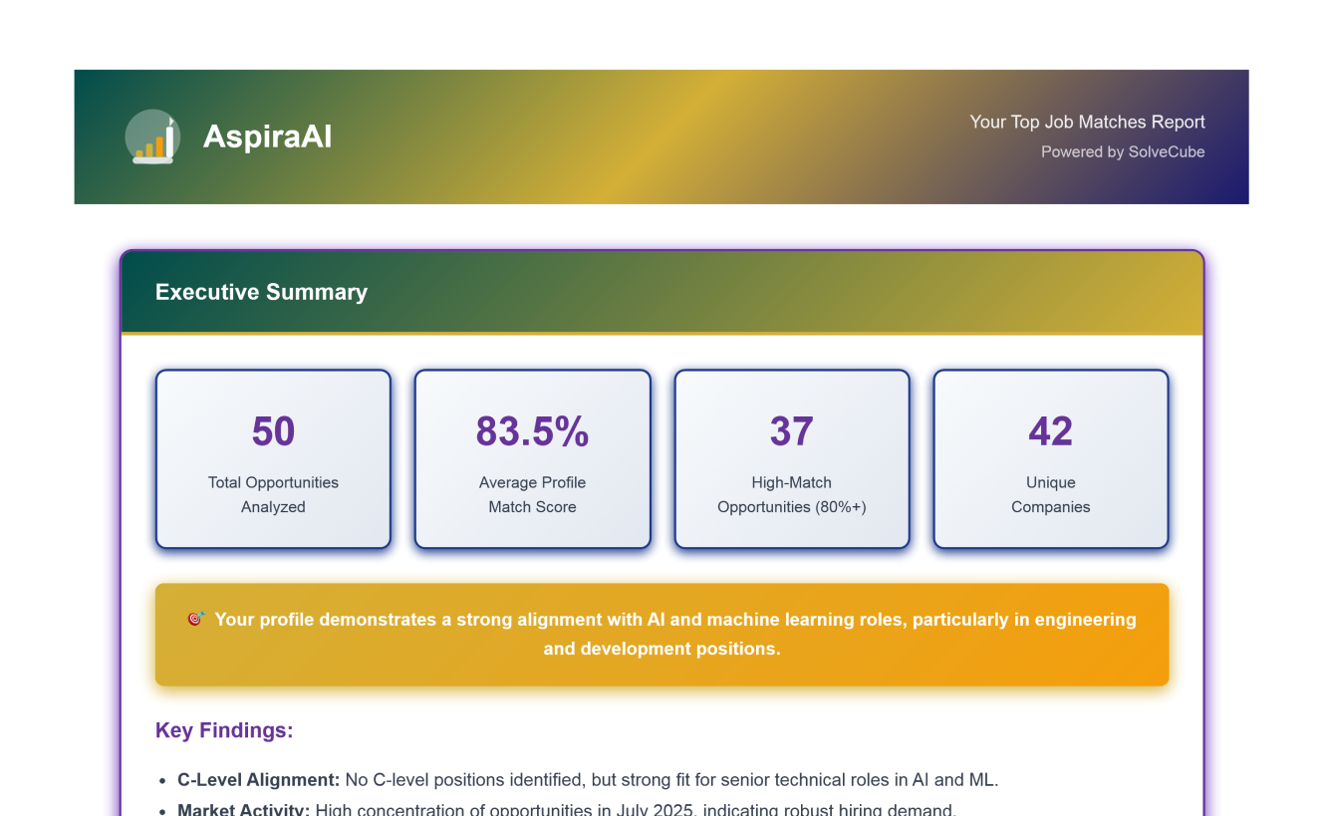Click the Your Top Job Matches Report title
The image size is (1323, 816).
point(1087,122)
